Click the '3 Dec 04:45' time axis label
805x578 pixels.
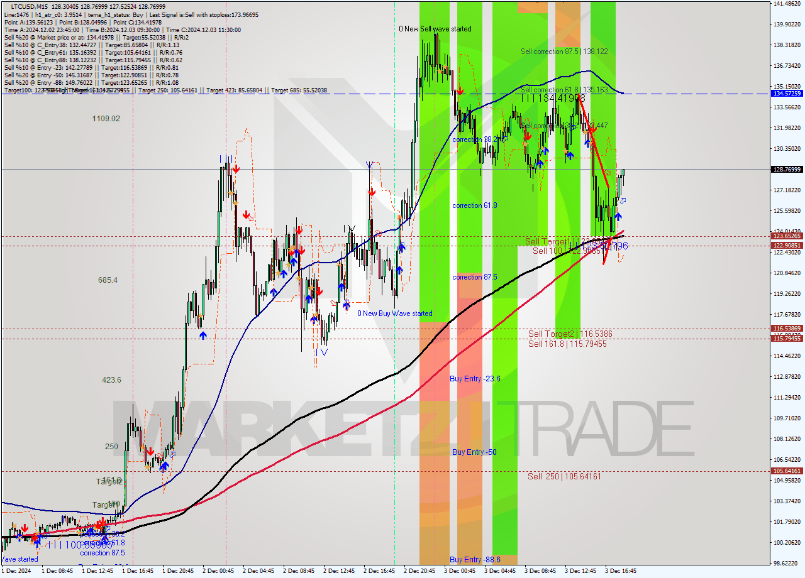coord(500,571)
